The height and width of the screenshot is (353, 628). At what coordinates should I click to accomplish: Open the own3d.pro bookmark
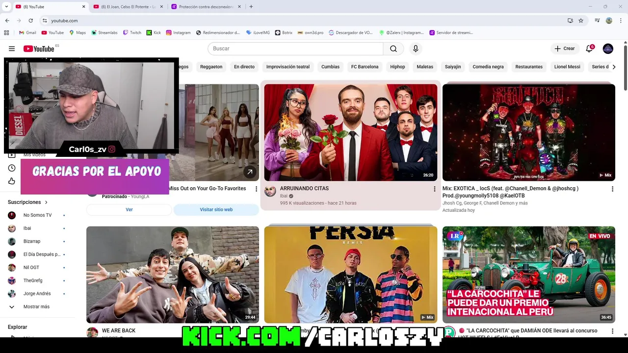click(x=311, y=33)
